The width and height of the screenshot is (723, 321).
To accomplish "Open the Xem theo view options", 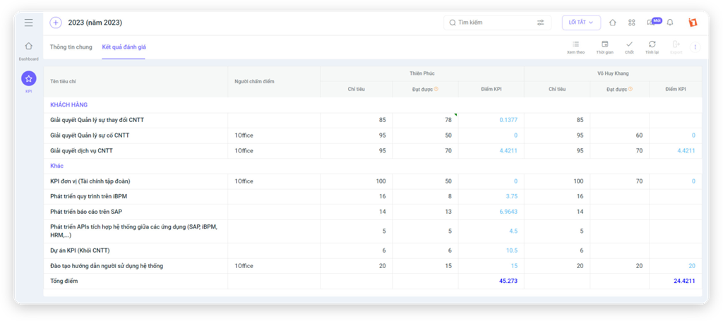I will pyautogui.click(x=575, y=47).
